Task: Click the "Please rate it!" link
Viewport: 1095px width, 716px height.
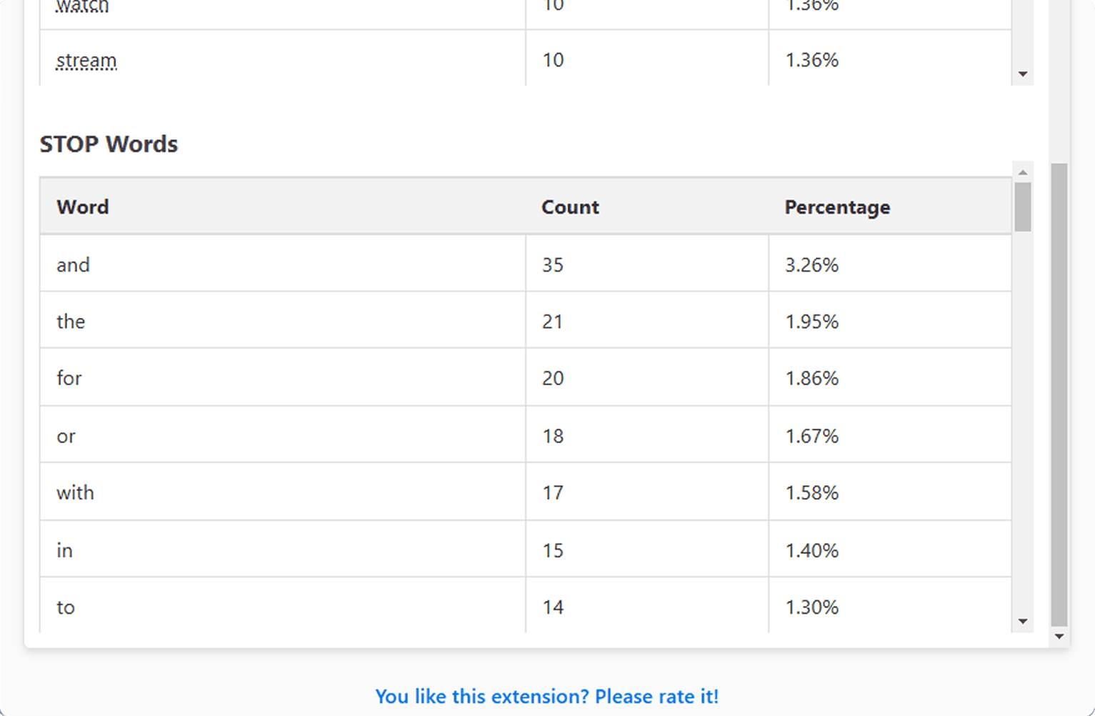Action: pos(547,697)
